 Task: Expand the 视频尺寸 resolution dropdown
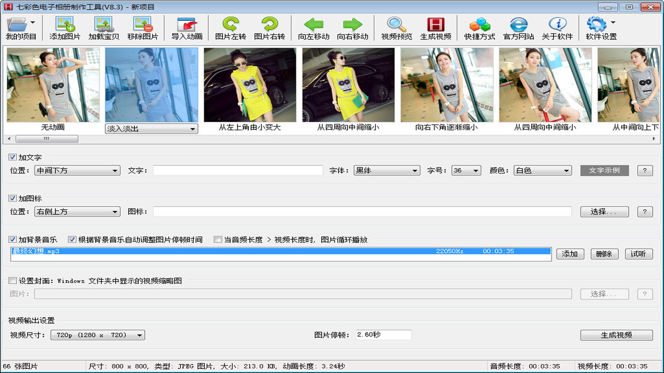click(x=139, y=335)
